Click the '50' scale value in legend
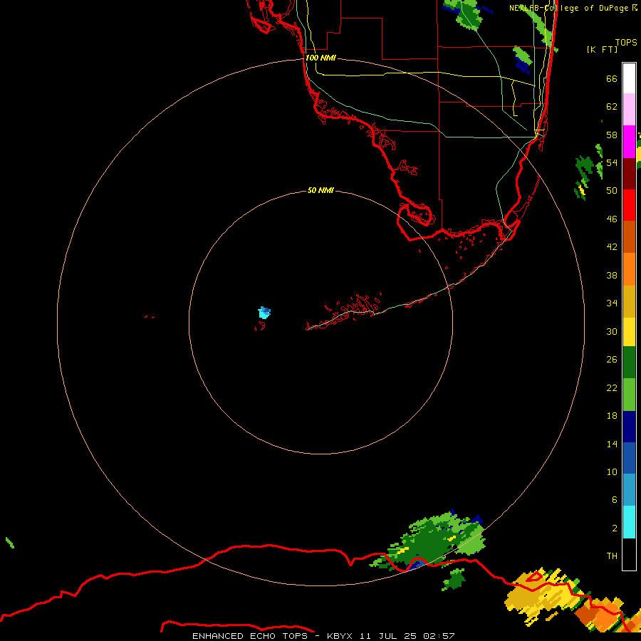Screen dimensions: 641x641 pos(612,190)
